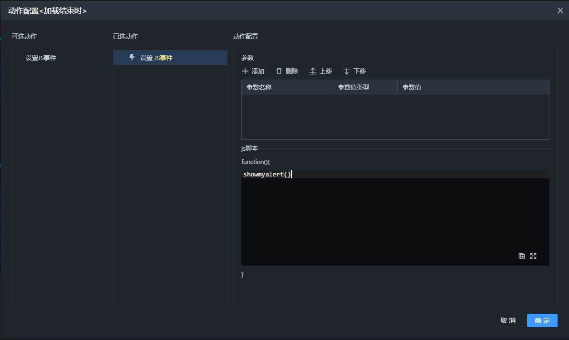Confirm with the 确定 button
569x340 pixels.
click(x=542, y=320)
